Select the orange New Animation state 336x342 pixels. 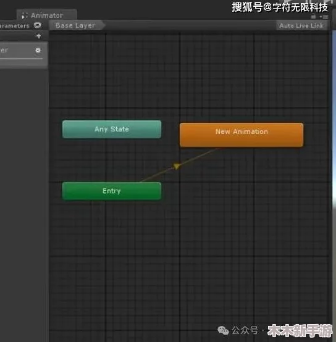click(x=241, y=135)
